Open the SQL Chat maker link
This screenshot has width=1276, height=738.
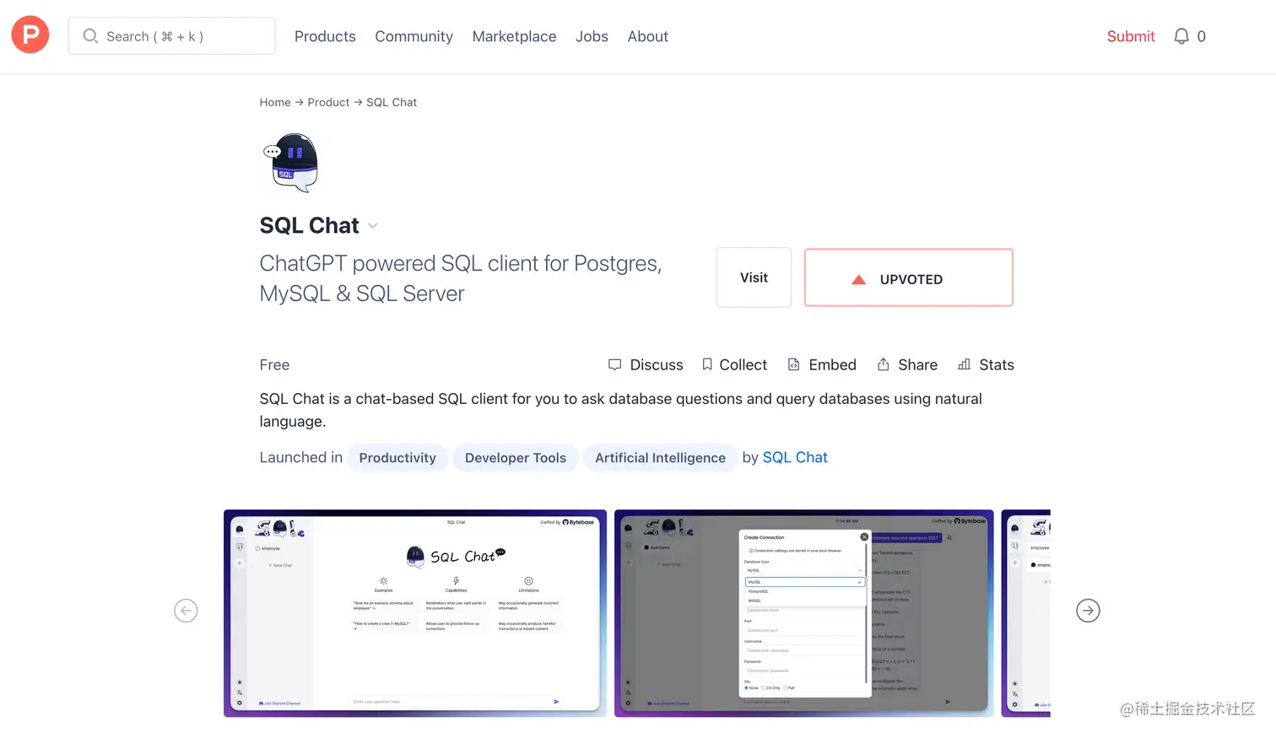coord(795,457)
